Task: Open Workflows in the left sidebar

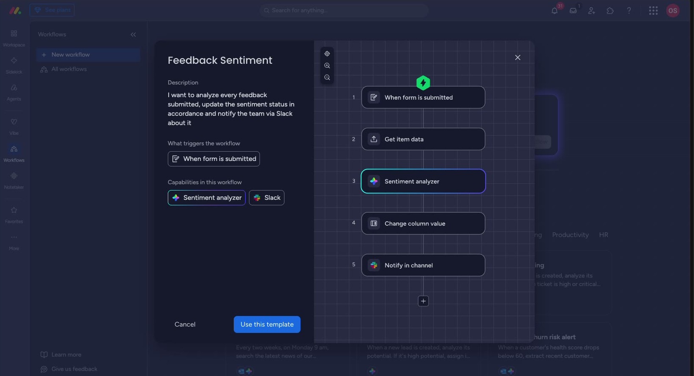Action: pos(14,153)
